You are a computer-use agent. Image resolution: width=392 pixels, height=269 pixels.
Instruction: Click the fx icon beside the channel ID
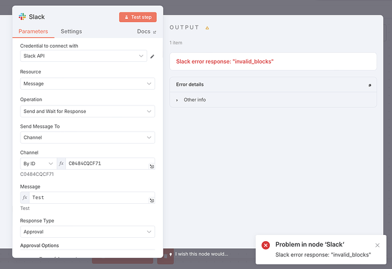coord(61,163)
